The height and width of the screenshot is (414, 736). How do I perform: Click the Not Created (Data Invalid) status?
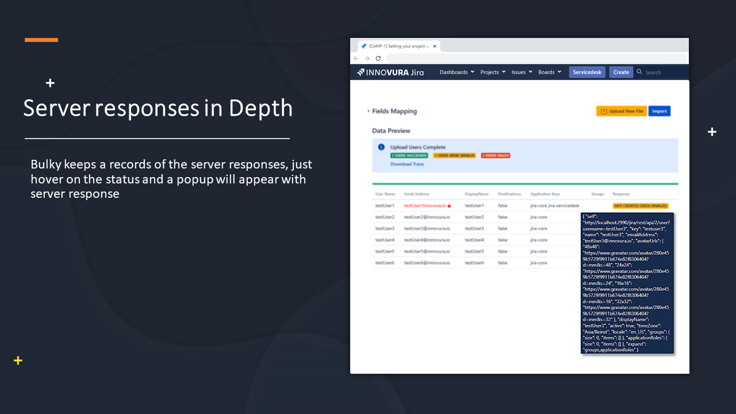pos(641,206)
